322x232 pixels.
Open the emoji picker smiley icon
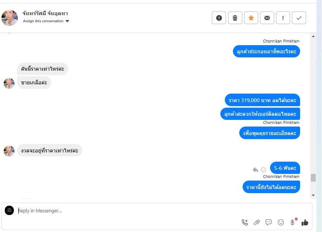click(x=281, y=222)
